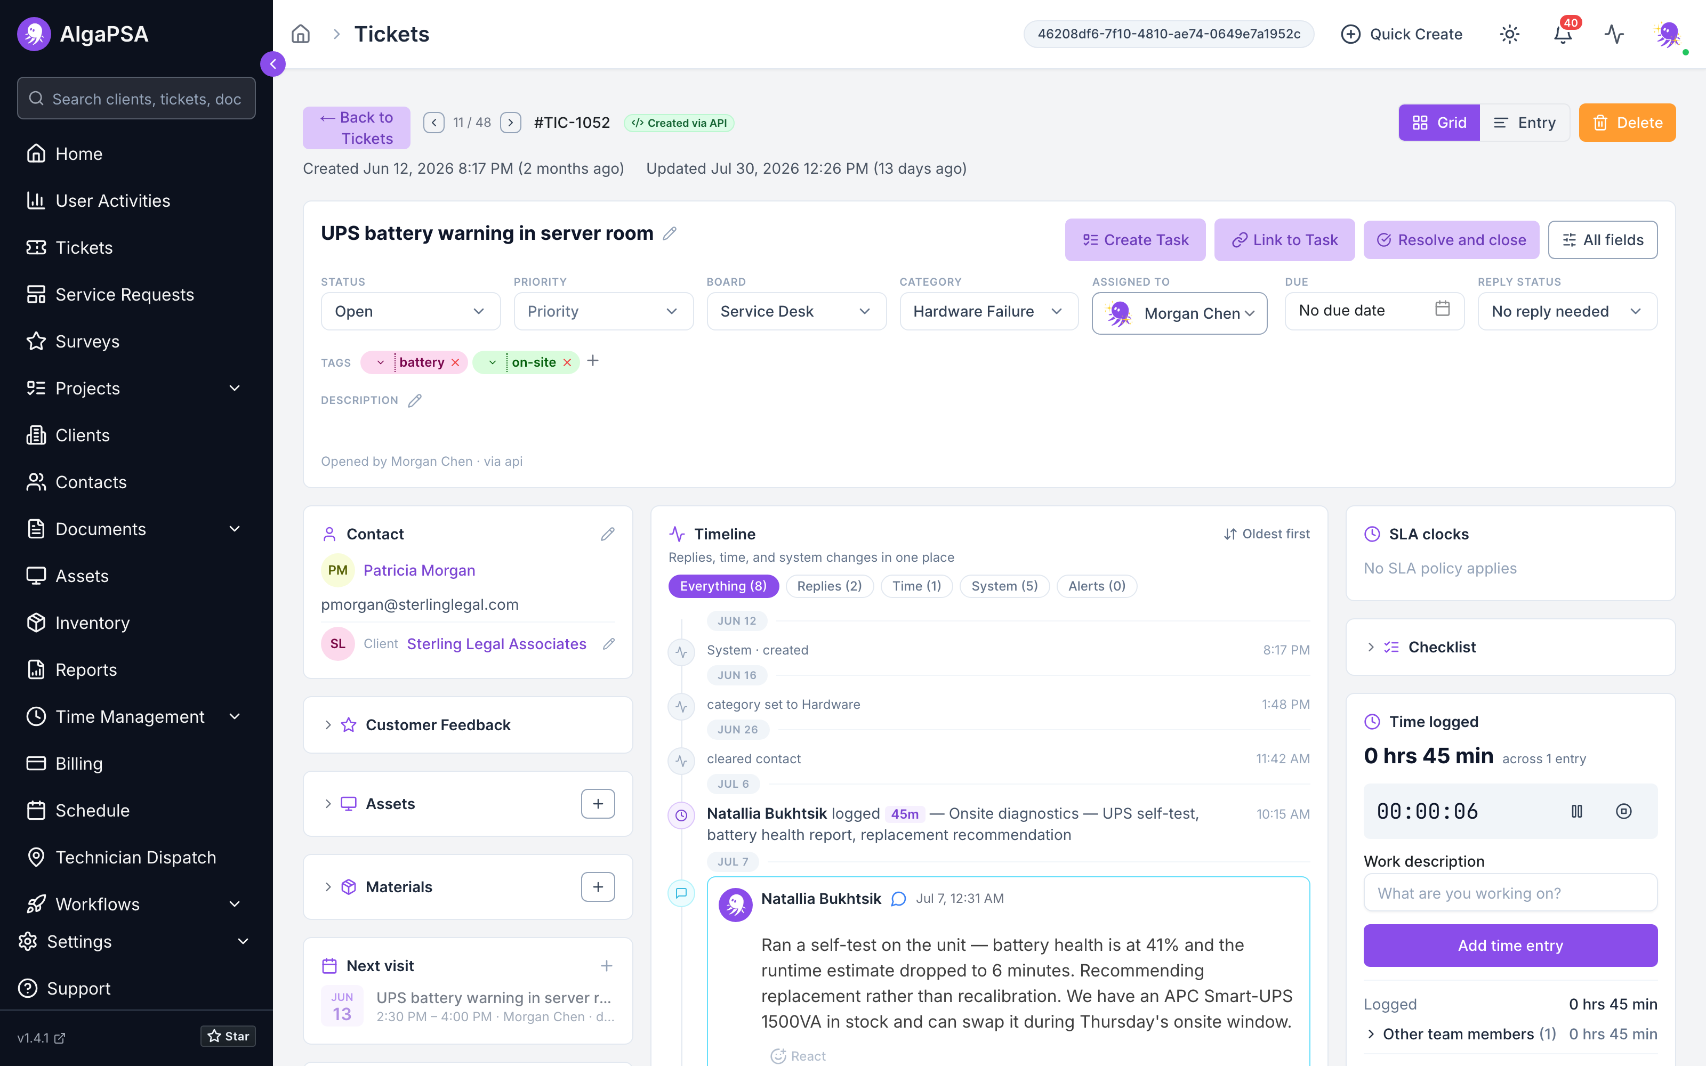
Task: Add an asset with the plus button
Action: pos(598,804)
